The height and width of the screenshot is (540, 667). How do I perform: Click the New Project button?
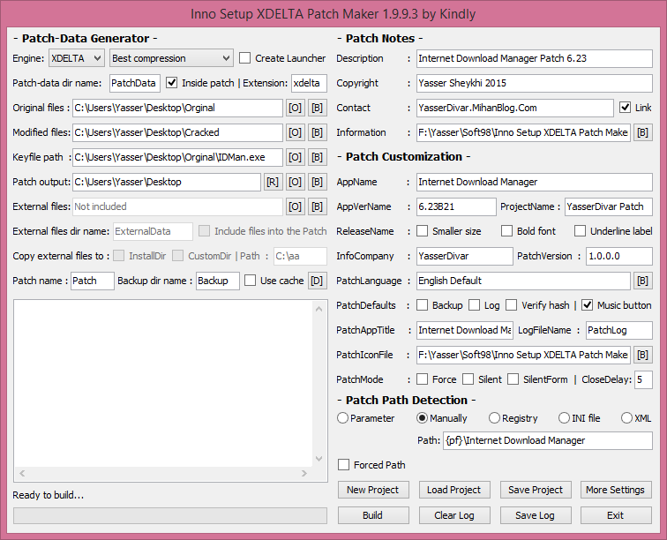click(373, 490)
